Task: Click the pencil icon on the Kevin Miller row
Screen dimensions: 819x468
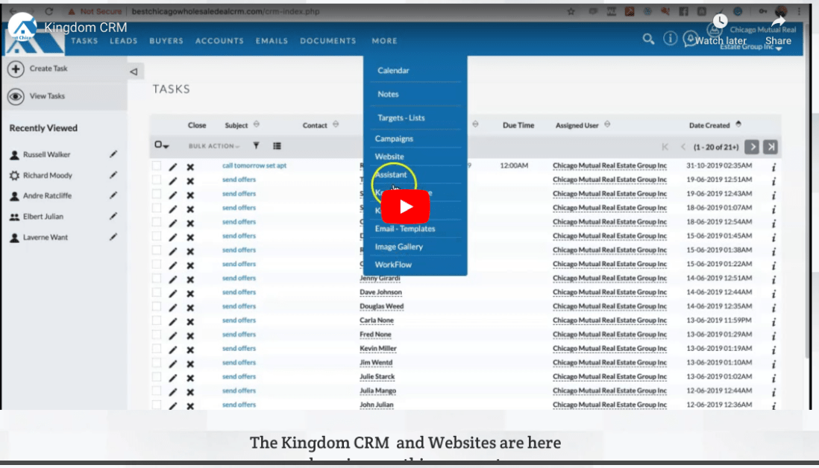Action: (x=173, y=350)
